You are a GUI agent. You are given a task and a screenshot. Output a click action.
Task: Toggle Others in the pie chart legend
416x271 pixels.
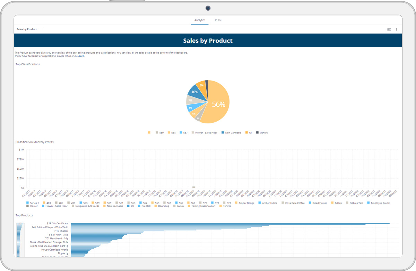(262, 133)
